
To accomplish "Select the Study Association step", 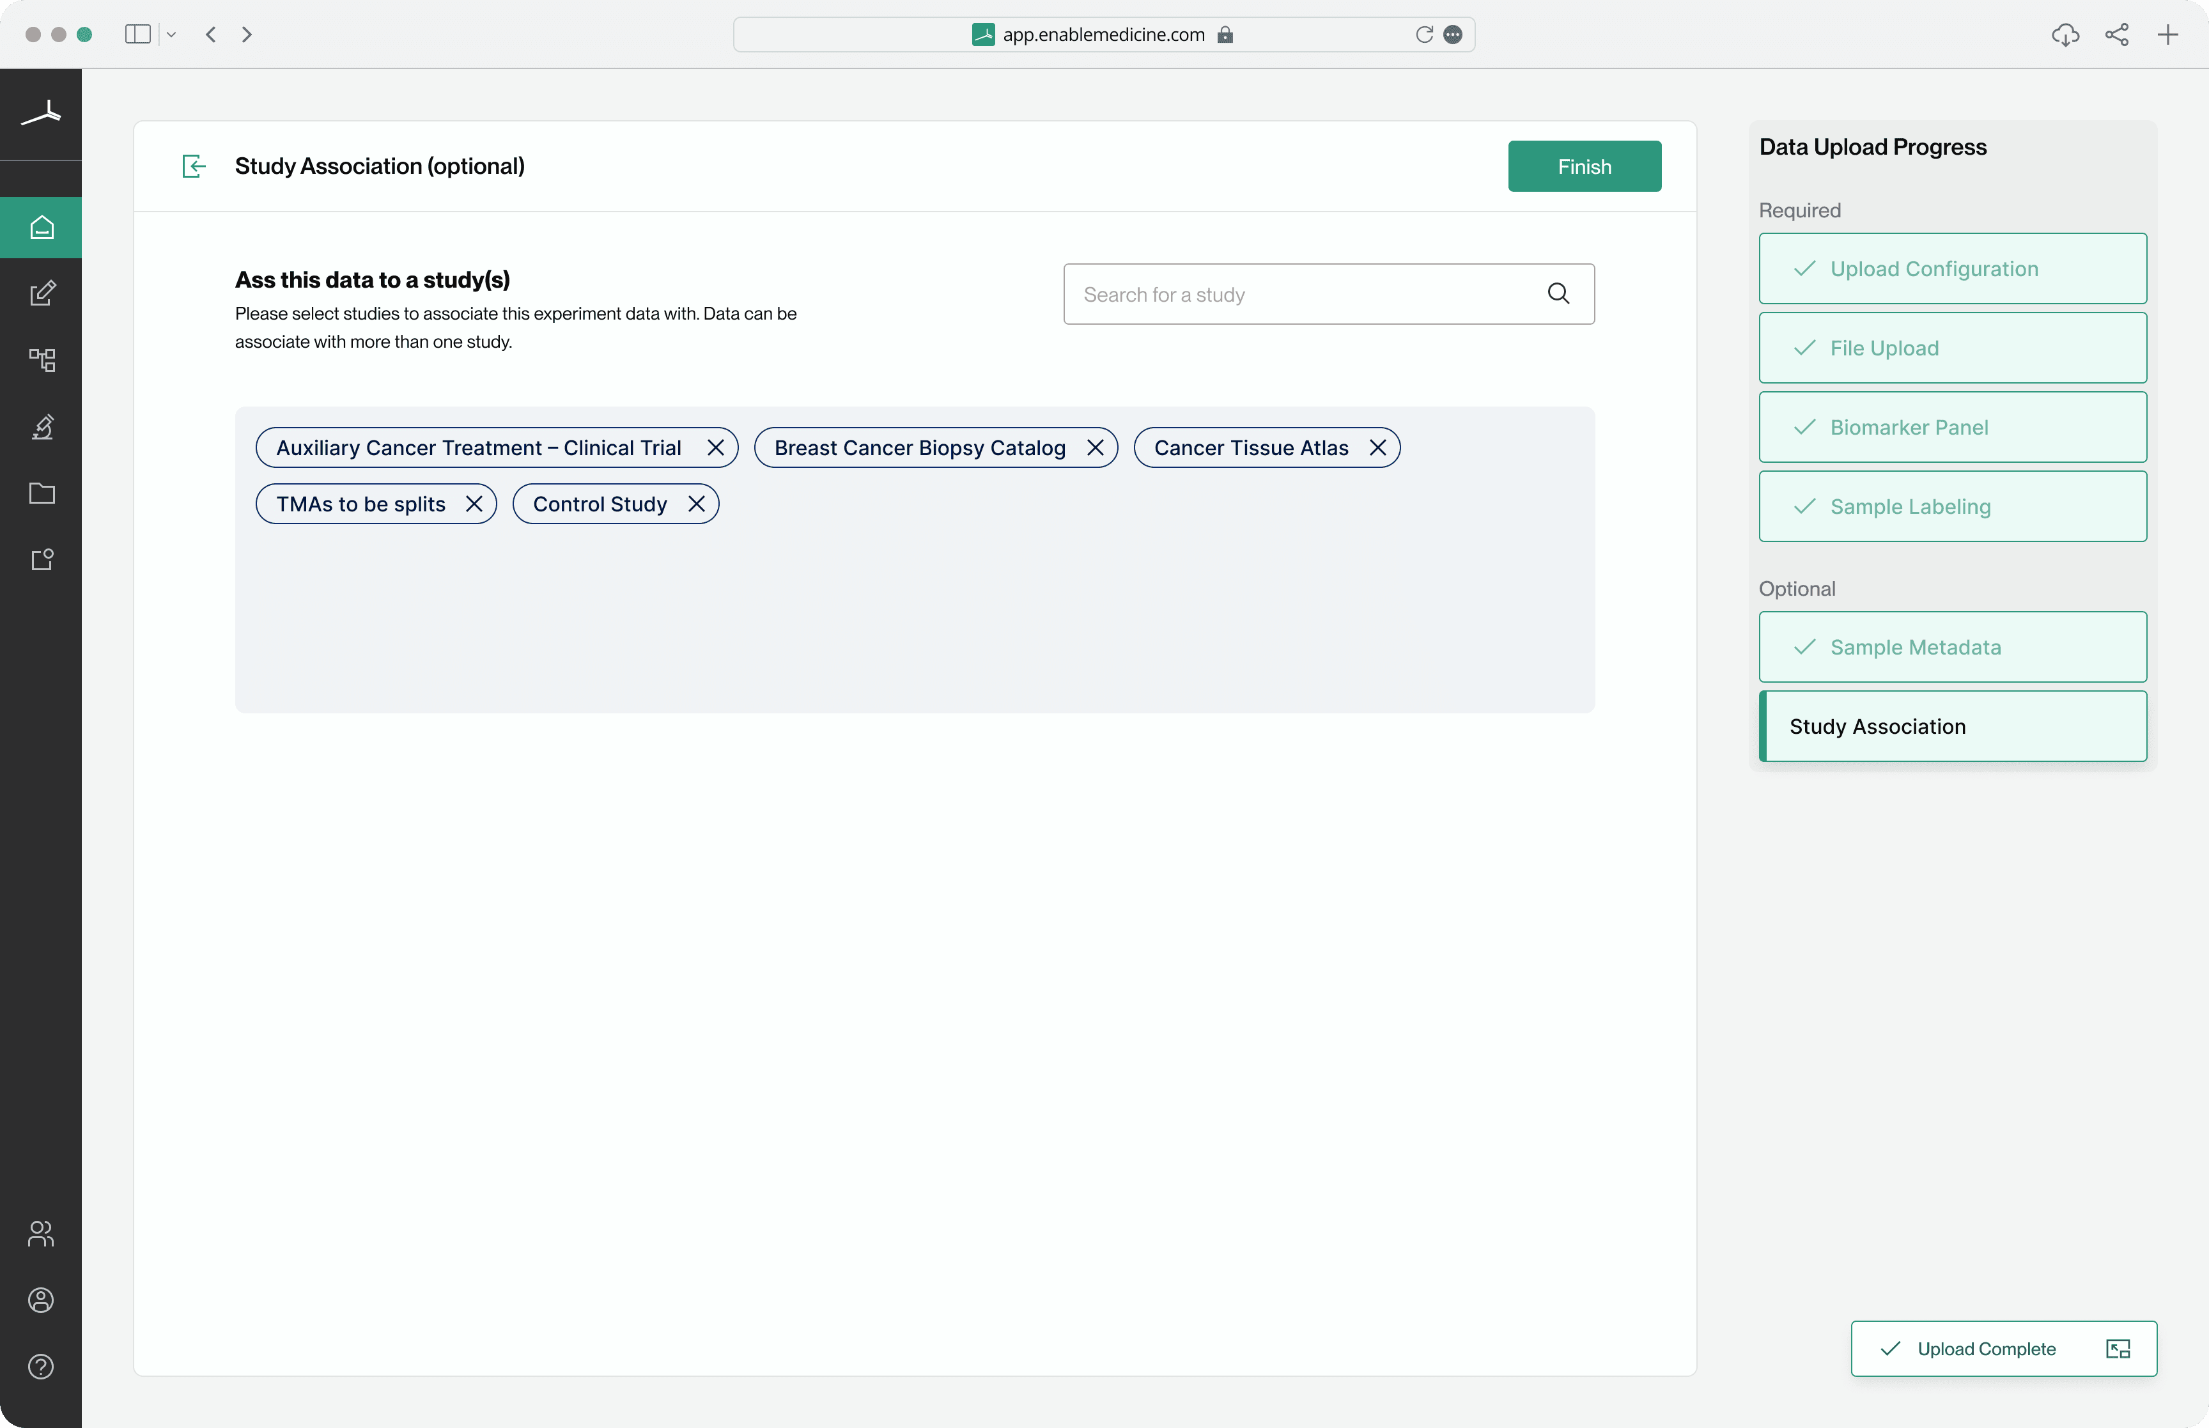I will pyautogui.click(x=1952, y=726).
